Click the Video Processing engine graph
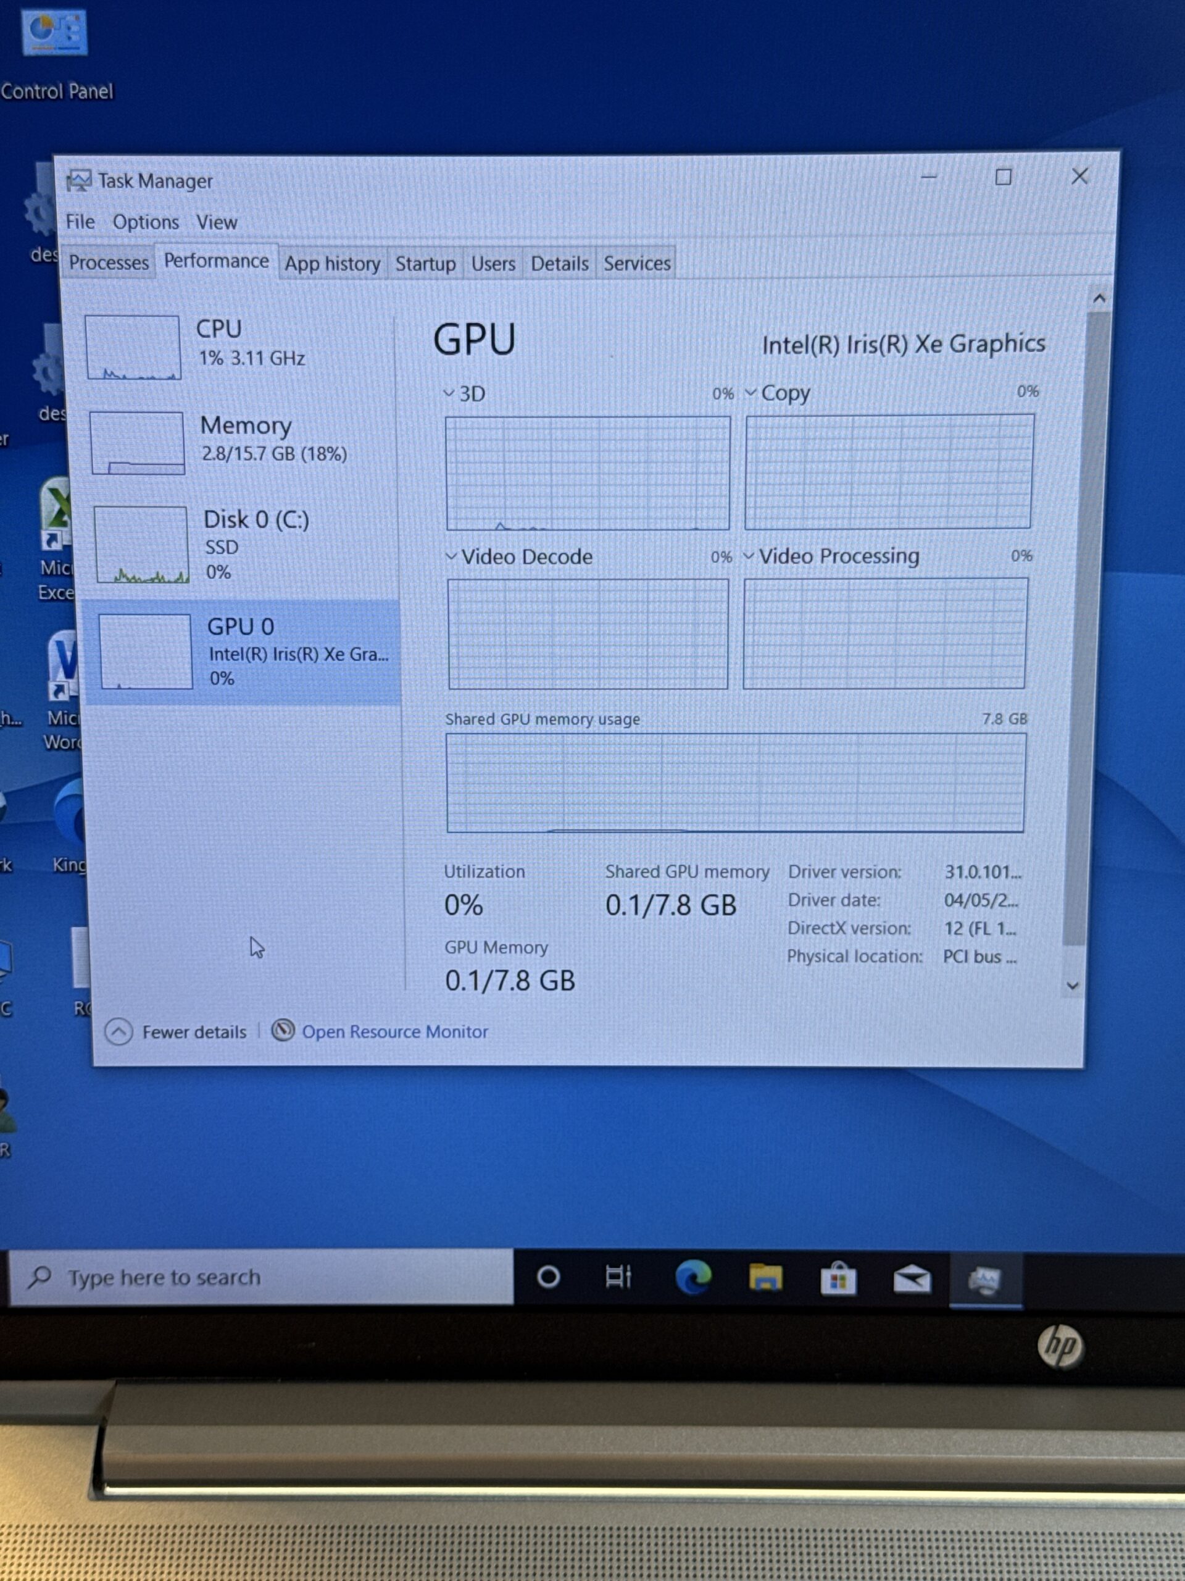 [x=885, y=633]
